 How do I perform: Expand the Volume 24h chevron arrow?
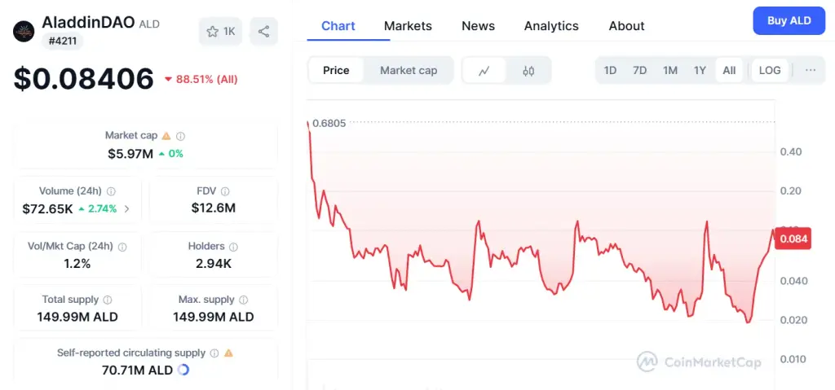coord(126,209)
